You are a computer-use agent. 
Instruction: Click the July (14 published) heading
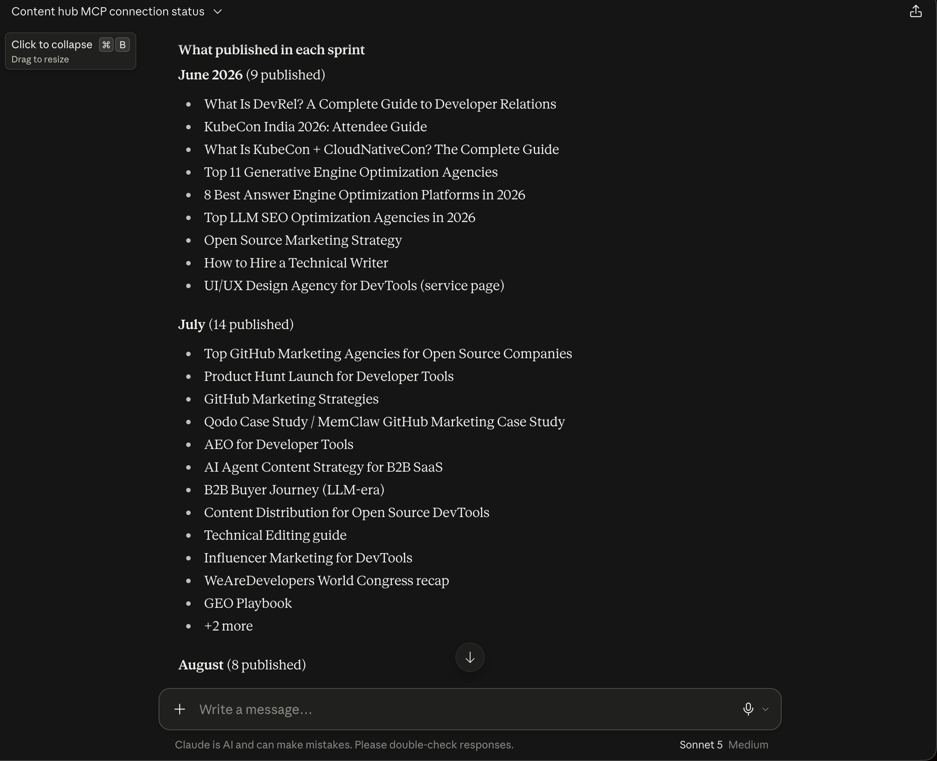coord(236,325)
